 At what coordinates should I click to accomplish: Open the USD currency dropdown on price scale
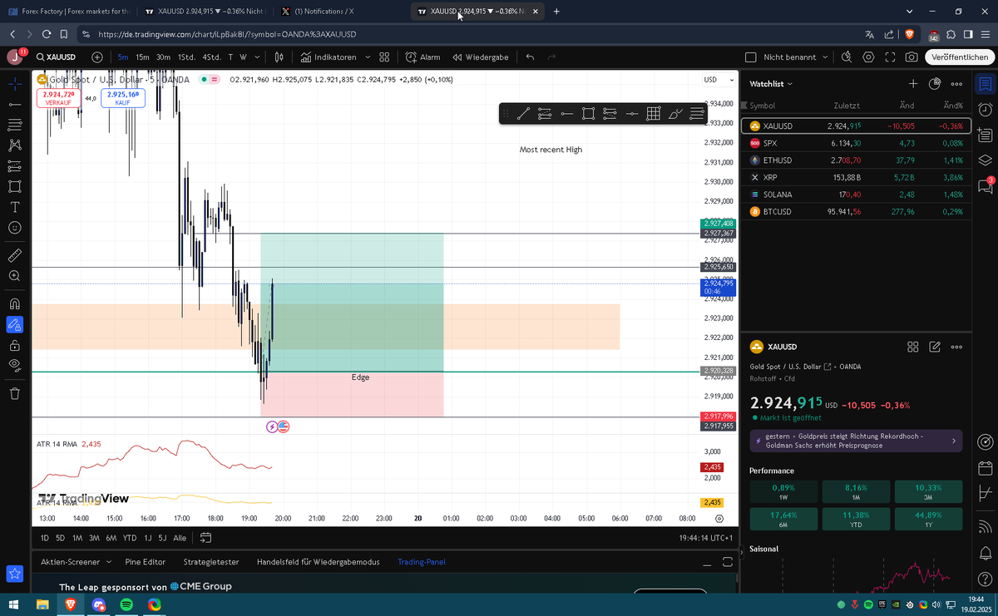[719, 80]
